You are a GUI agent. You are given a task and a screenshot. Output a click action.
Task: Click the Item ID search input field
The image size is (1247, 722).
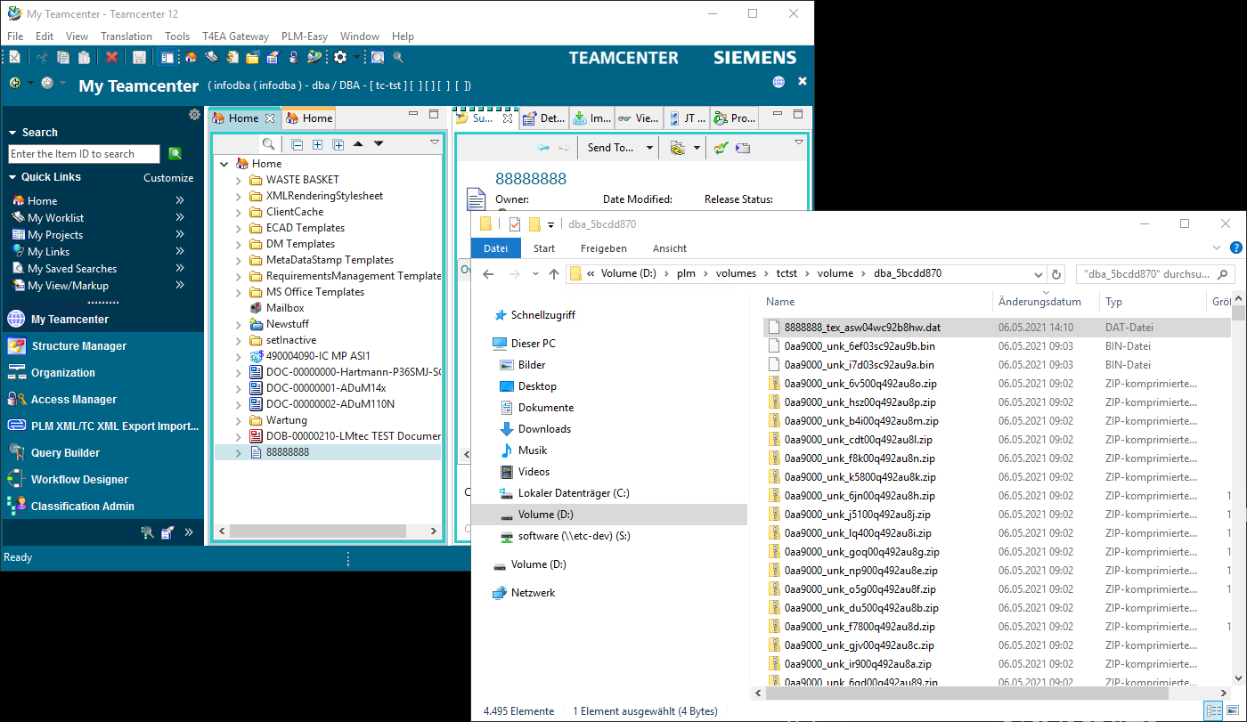click(84, 154)
